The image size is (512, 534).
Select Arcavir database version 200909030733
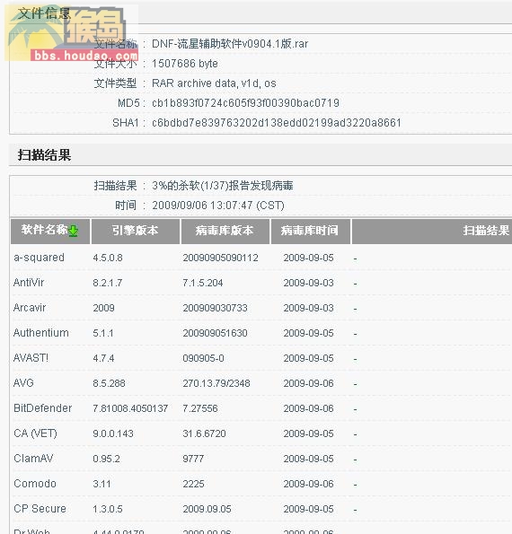(215, 308)
